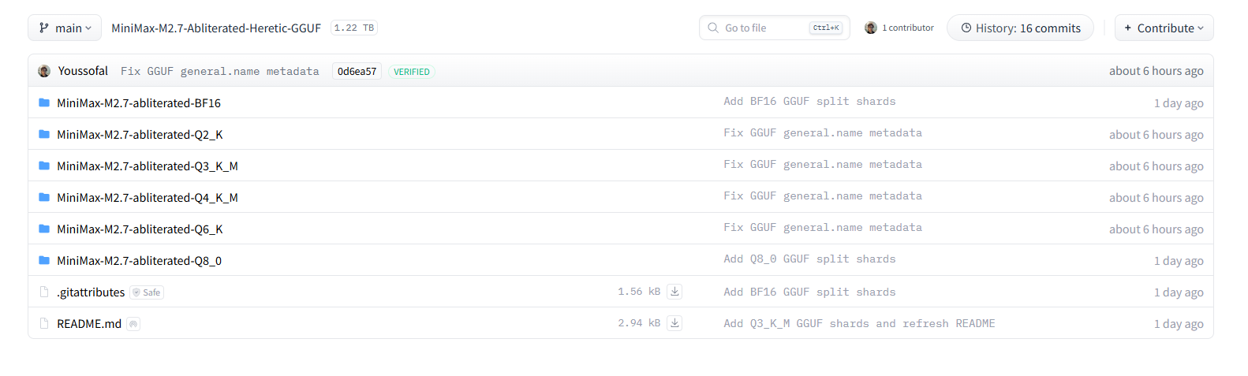Viewport: 1248px width, 376px height.
Task: Open the MiniMax-M2.7-abliterated-Q4_K_M folder
Action: (x=148, y=197)
